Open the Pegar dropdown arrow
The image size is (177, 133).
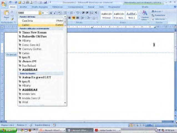[6, 19]
